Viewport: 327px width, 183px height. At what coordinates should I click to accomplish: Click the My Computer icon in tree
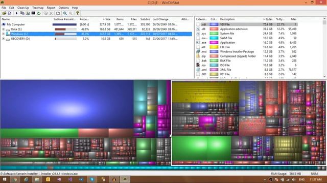[x=4, y=24]
